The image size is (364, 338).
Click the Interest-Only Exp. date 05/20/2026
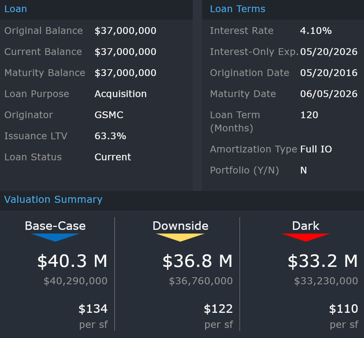coord(329,52)
